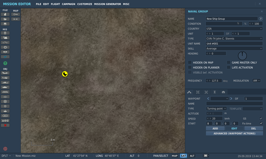The height and width of the screenshot is (159, 266).
Task: Toggle ALT altitude map mode
Action: pos(192,156)
